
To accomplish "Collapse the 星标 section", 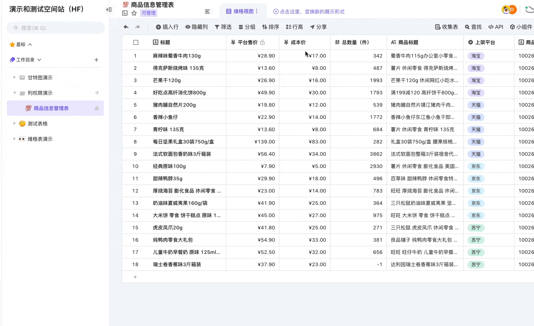I will click(30, 44).
